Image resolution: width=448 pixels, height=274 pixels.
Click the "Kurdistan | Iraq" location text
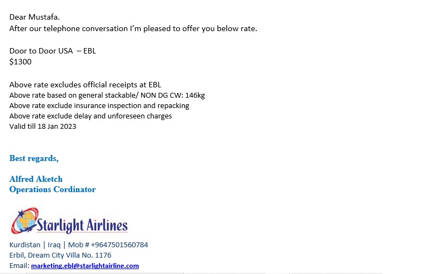35,245
